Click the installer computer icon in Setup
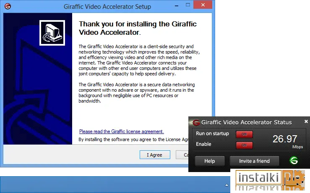The height and width of the screenshot is (193, 310). [x=52, y=33]
